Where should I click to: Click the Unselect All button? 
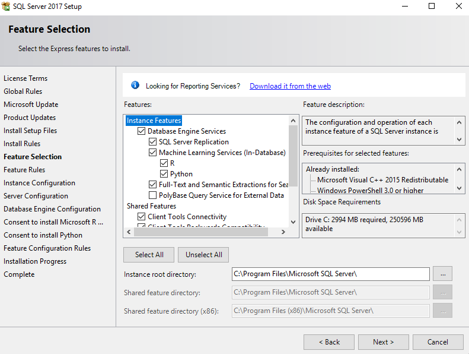(204, 255)
